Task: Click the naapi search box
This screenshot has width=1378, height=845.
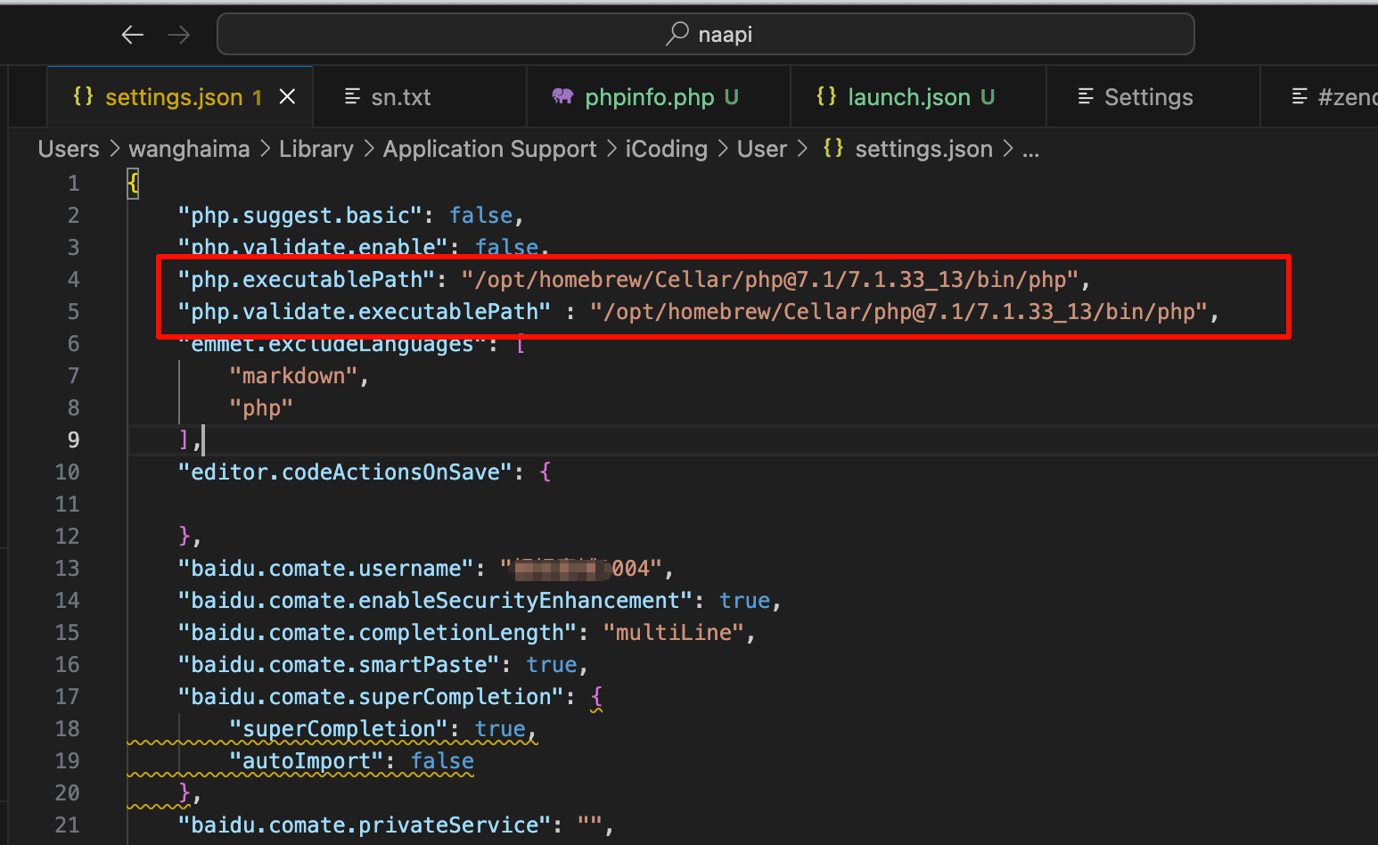Action: pos(706,34)
